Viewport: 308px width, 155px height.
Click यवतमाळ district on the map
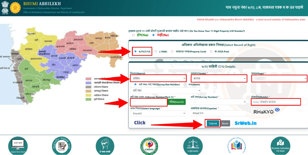(x=87, y=50)
